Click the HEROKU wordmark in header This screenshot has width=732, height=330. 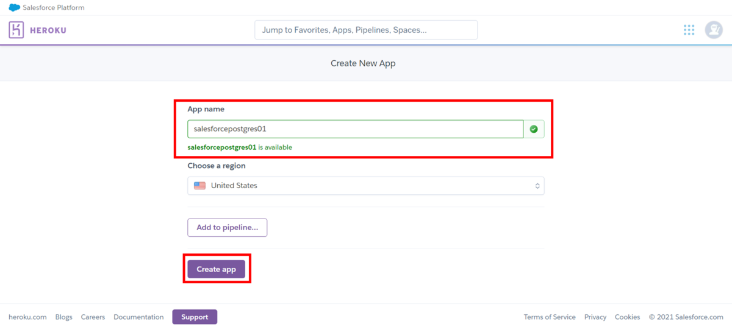[x=48, y=30]
